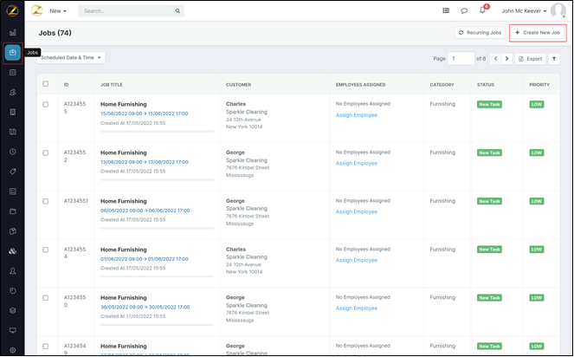The image size is (574, 357).
Task: Click the dashboard bar chart sidebar icon
Action: pyautogui.click(x=12, y=33)
